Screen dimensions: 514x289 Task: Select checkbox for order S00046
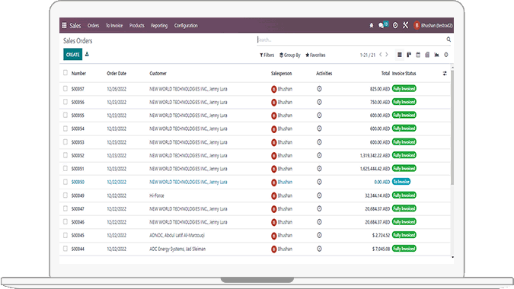point(65,221)
